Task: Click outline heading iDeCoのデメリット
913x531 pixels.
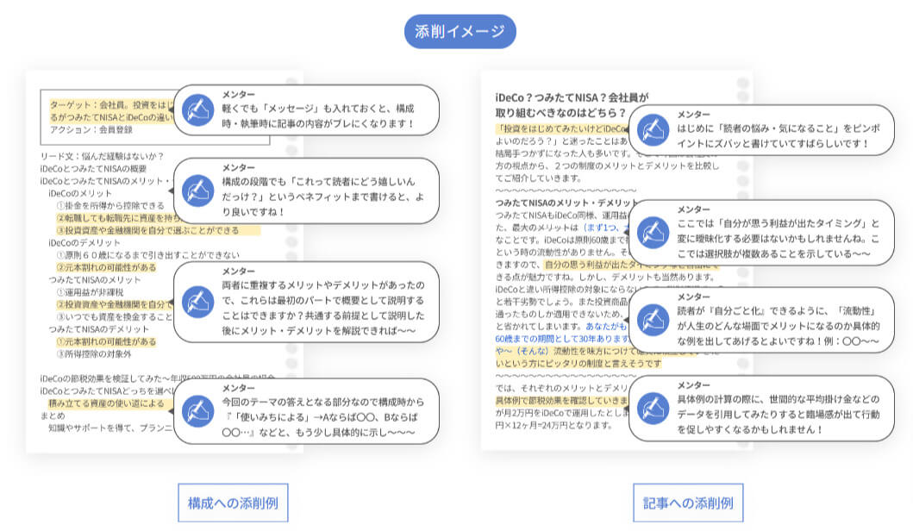Action: pyautogui.click(x=84, y=242)
